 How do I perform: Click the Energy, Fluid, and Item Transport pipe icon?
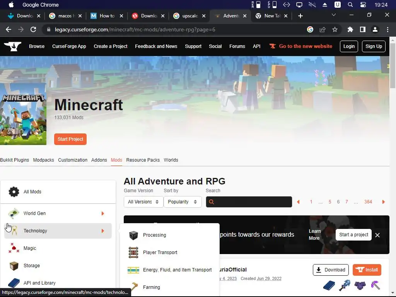(133, 270)
